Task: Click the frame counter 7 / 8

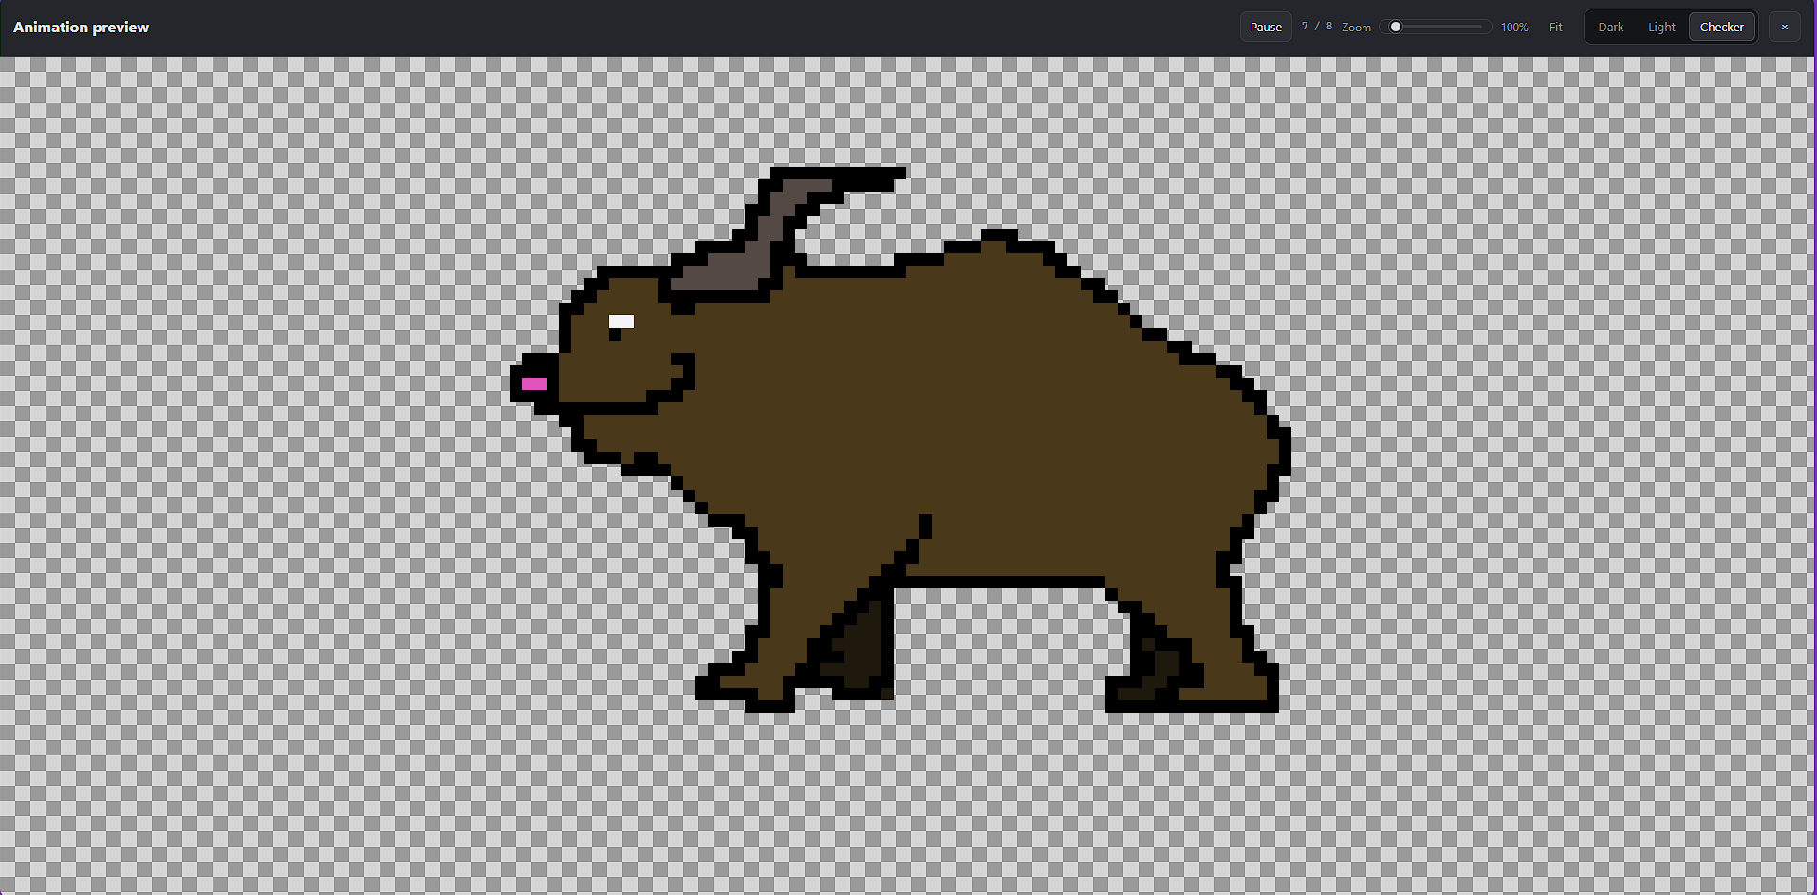Action: pyautogui.click(x=1317, y=27)
